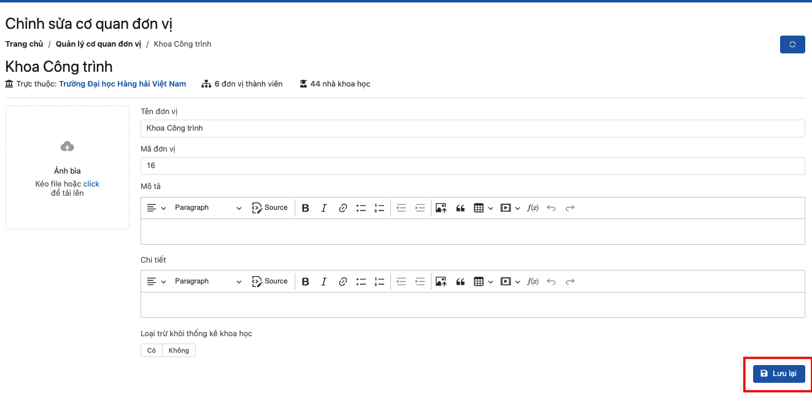Image resolution: width=812 pixels, height=400 pixels.
Task: Toggle Source view in Mô tả editor
Action: 270,208
